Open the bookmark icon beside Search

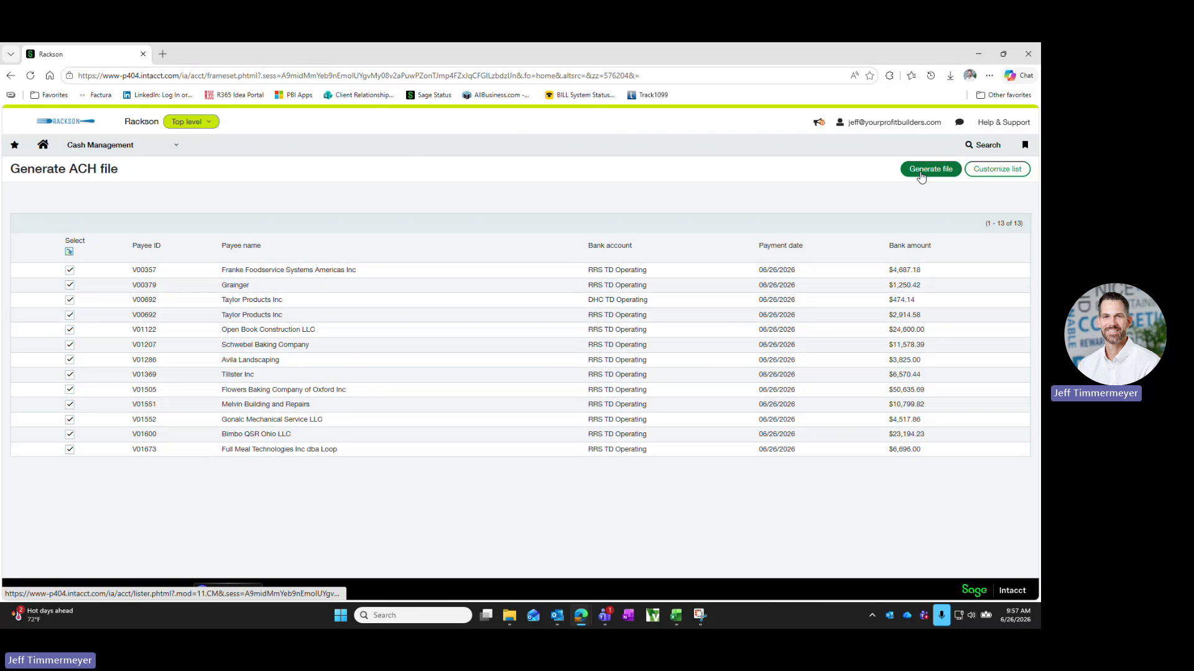pos(1025,145)
